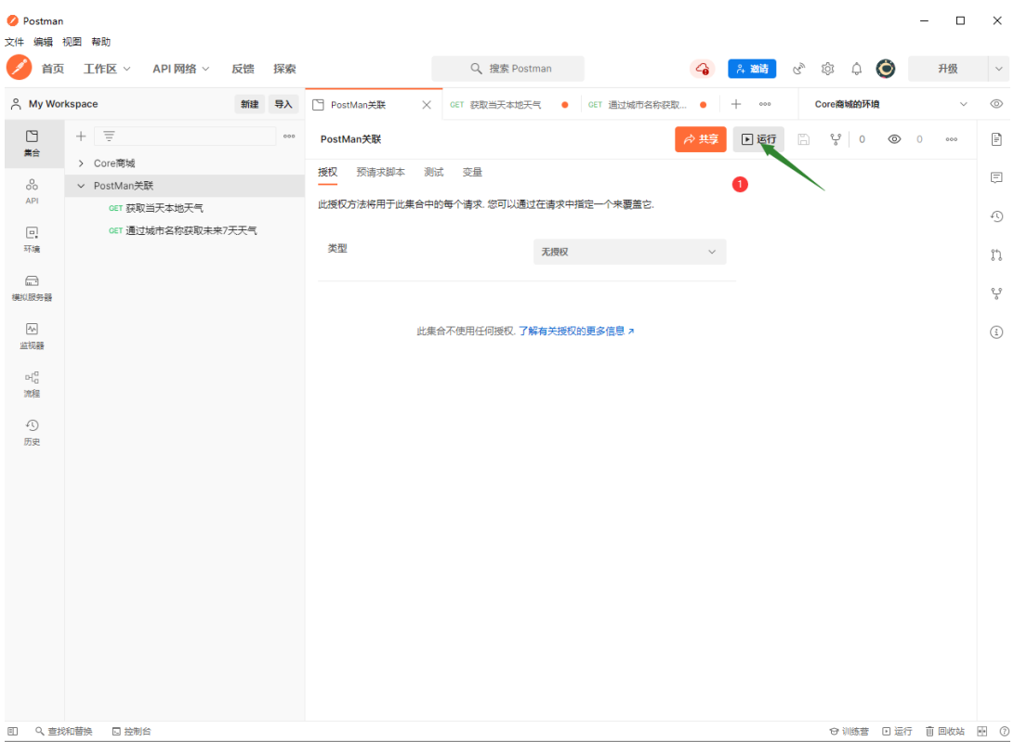Open the Mock Servers (模拟服务器) panel
Viewport: 1014px width, 742px height.
32,288
